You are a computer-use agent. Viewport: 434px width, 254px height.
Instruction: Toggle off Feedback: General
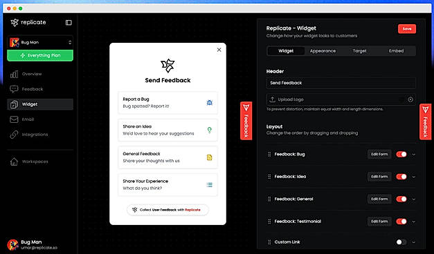(401, 199)
